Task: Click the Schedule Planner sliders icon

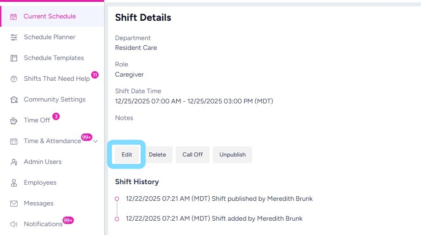Action: pyautogui.click(x=14, y=37)
